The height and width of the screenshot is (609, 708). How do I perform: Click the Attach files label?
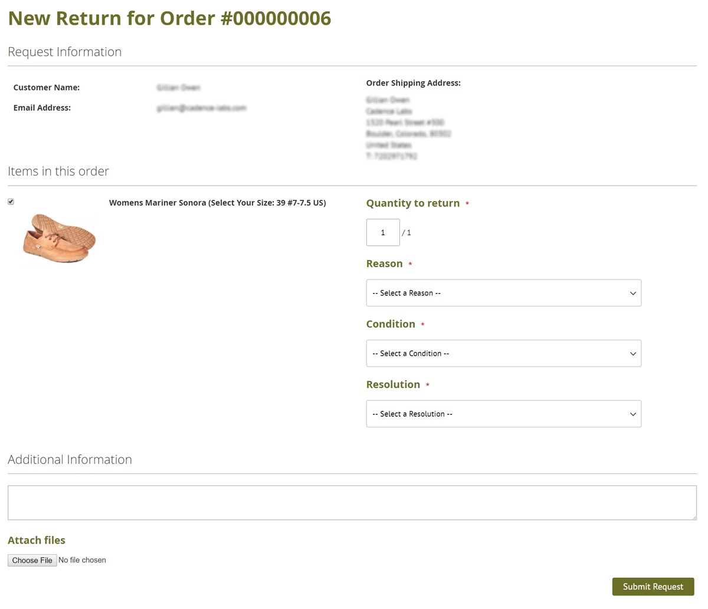coord(37,540)
